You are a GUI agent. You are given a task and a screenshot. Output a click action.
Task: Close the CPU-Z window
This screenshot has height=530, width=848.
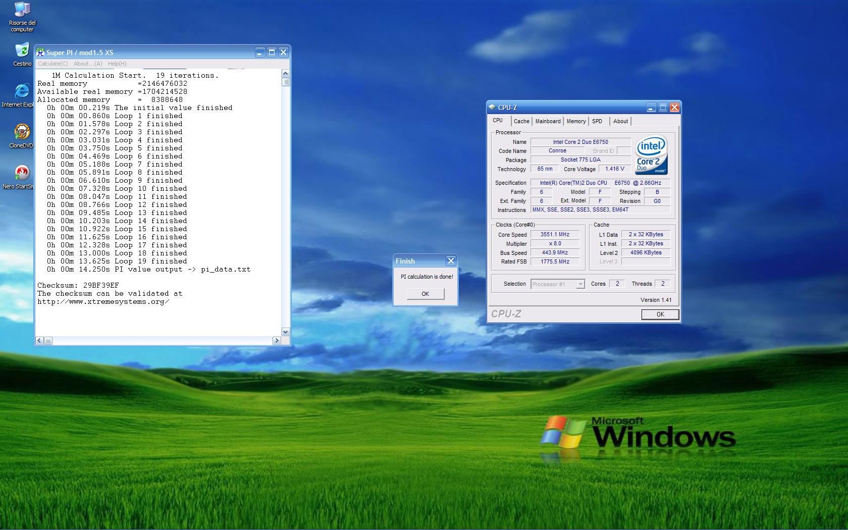(674, 107)
